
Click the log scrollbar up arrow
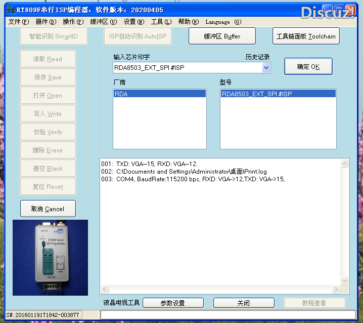point(344,164)
